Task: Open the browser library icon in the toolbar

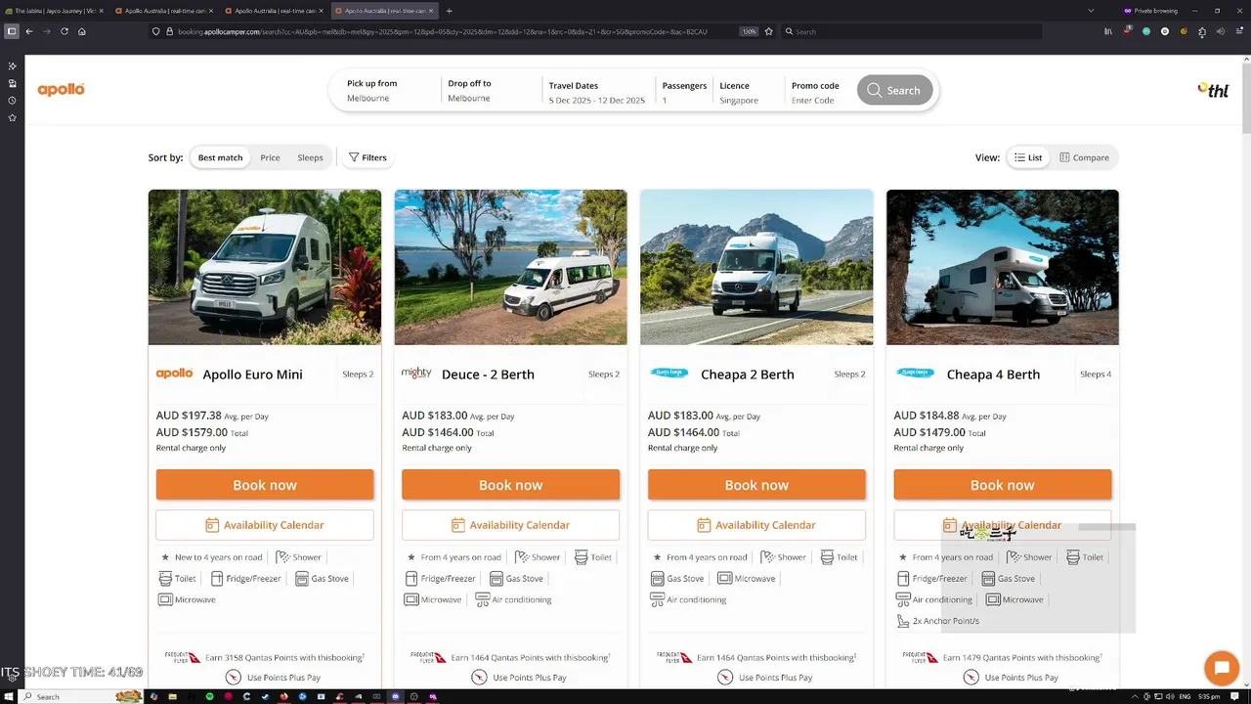Action: pyautogui.click(x=1108, y=31)
